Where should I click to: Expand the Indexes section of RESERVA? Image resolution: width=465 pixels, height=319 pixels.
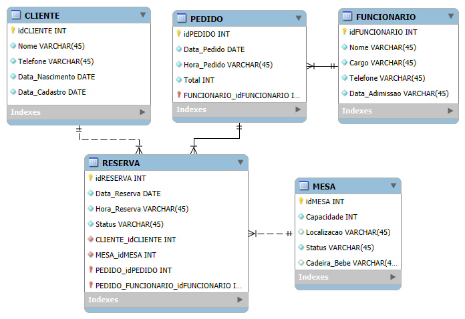[x=240, y=300]
